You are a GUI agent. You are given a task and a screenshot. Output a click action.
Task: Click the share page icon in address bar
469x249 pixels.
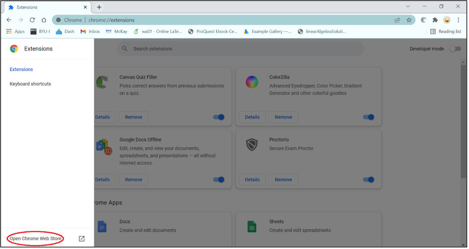(x=397, y=20)
